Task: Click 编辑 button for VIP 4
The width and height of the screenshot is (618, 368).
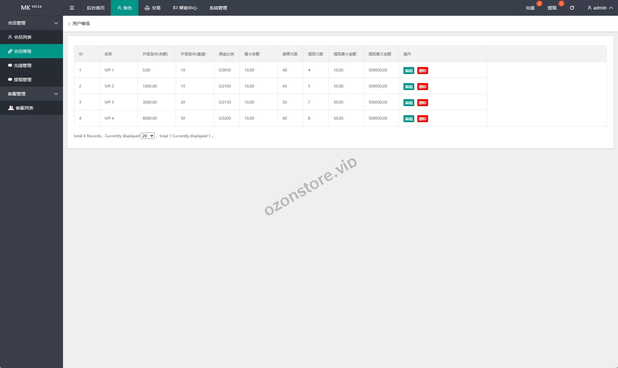Action: point(409,119)
